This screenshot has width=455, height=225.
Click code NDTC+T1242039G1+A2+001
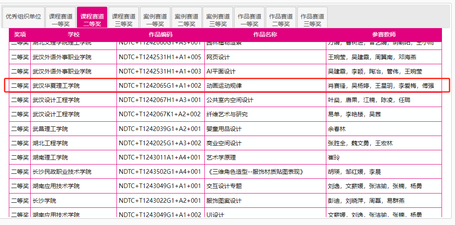[160, 129]
